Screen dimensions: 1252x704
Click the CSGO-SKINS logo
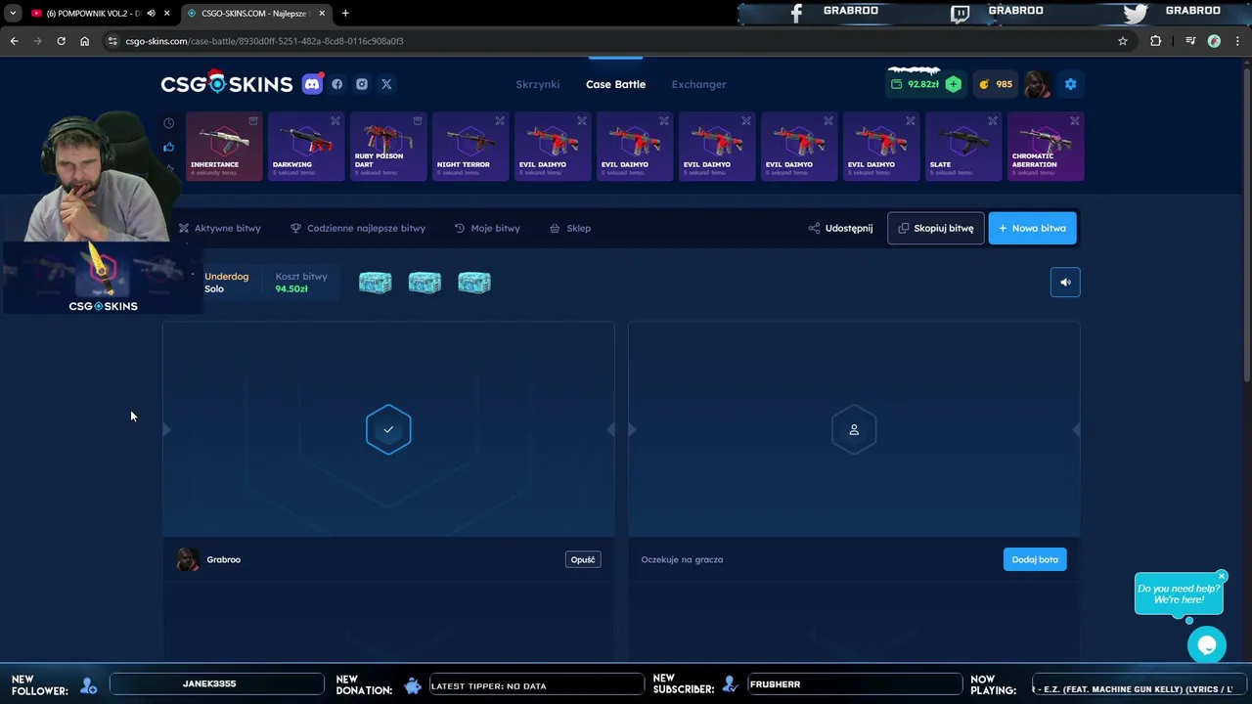227,84
